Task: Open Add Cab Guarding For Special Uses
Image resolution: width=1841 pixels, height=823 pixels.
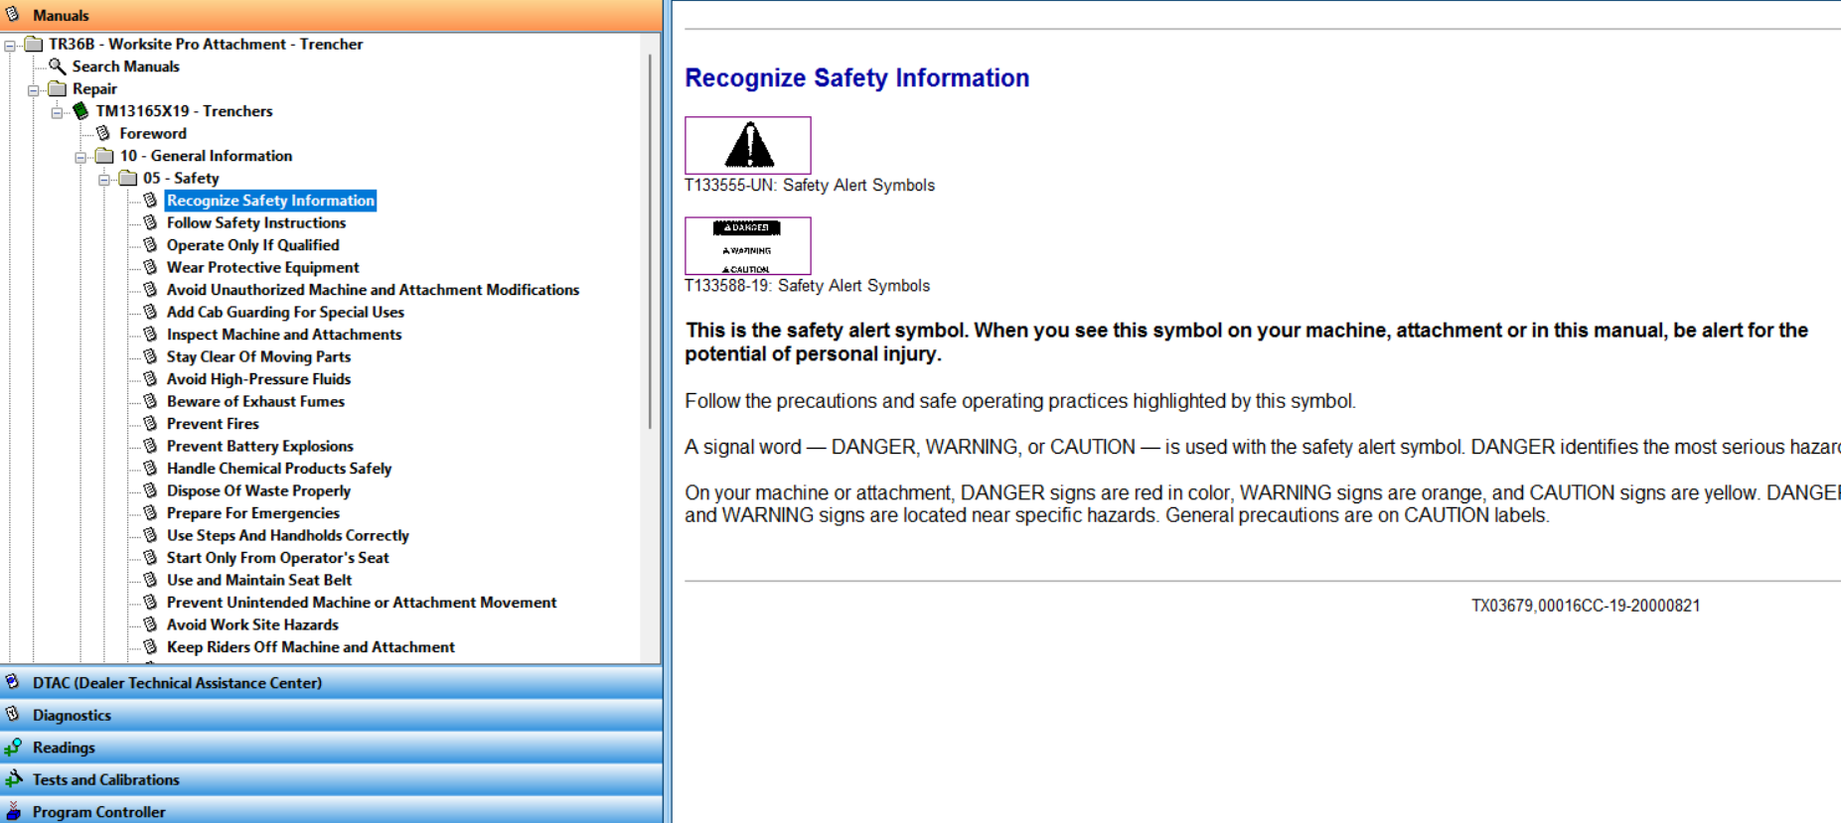Action: click(x=285, y=312)
